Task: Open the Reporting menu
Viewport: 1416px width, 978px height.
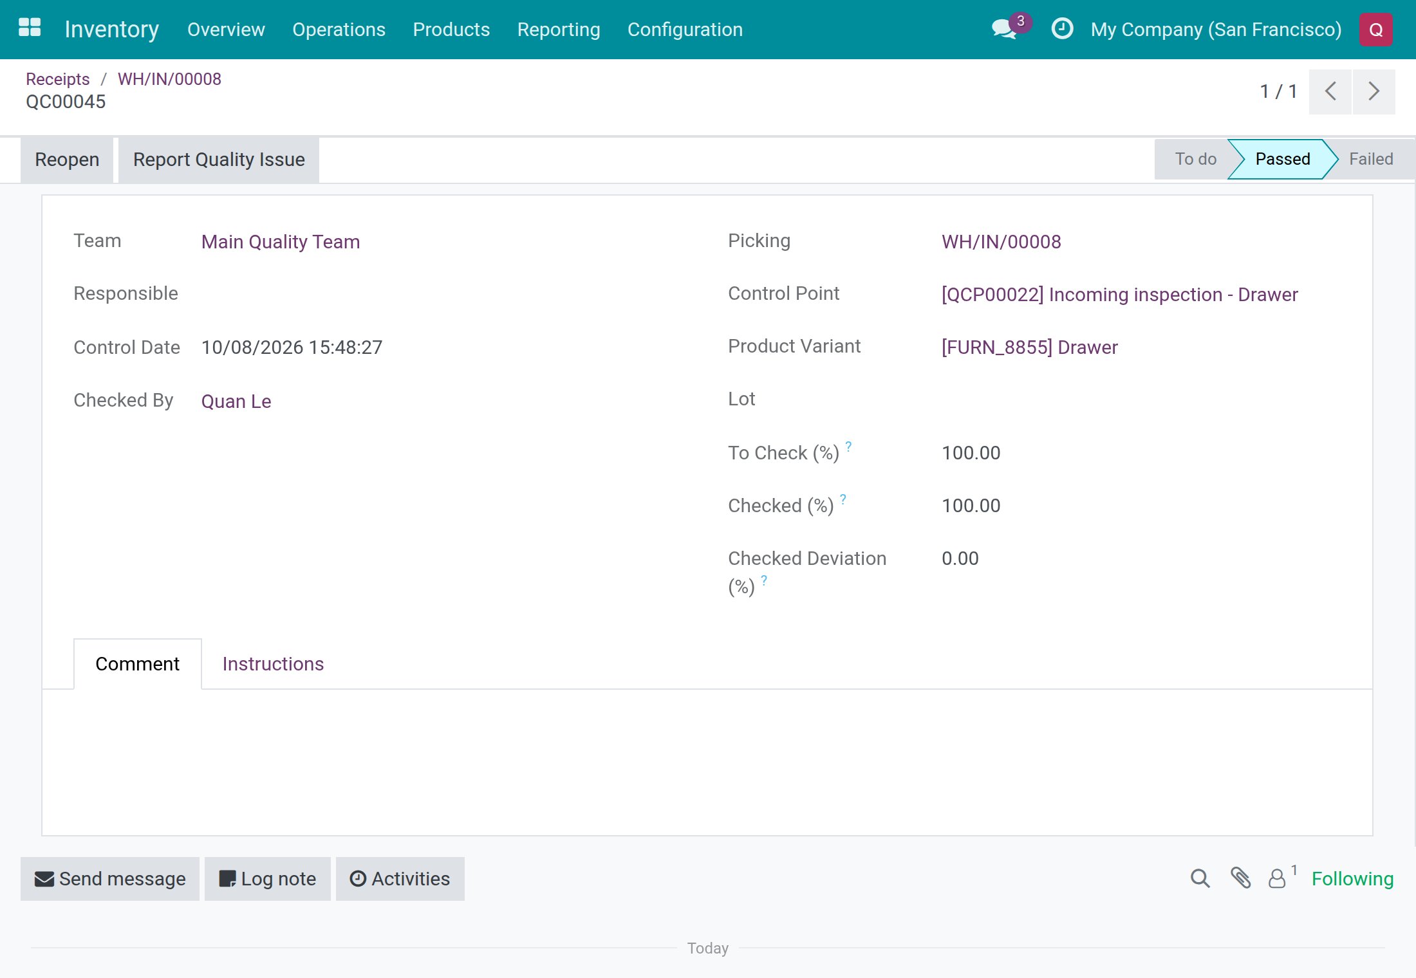Action: pyautogui.click(x=559, y=30)
